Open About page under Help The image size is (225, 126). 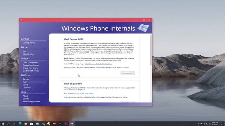[25, 96]
